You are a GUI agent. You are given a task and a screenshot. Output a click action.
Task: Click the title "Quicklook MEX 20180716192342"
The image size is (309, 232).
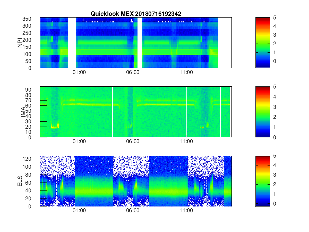(136, 14)
